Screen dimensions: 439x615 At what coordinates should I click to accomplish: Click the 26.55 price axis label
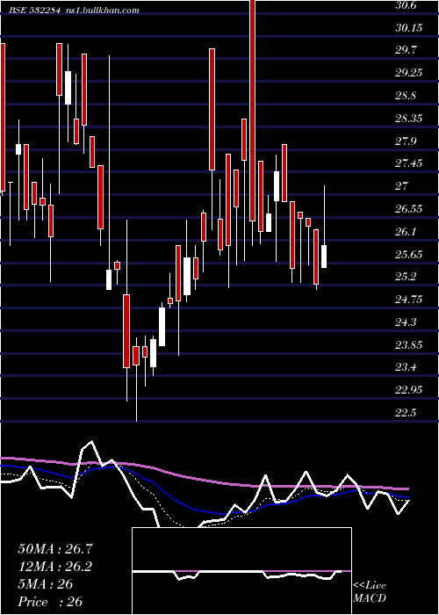[x=408, y=209]
